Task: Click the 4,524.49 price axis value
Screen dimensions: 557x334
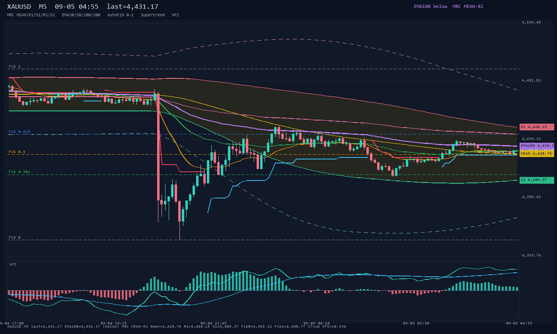Action: pyautogui.click(x=532, y=22)
